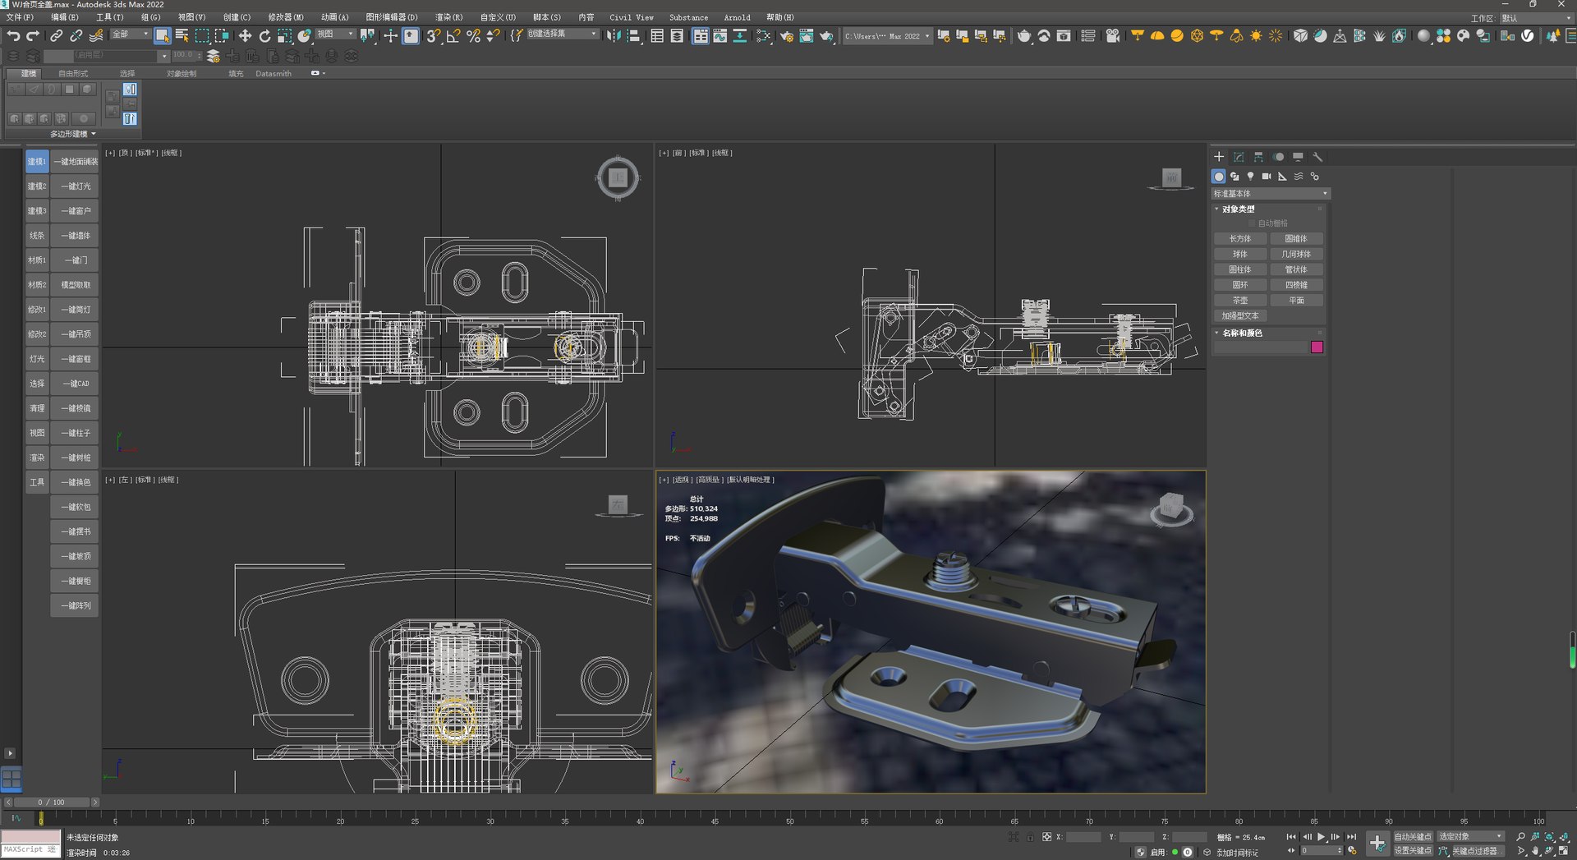Toggle Spinner Snap icon

(x=493, y=35)
